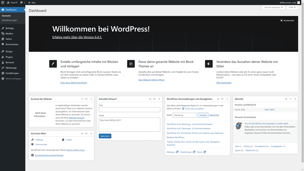Collapse the menu with Menü einklappen
304x171 pixels.
[x=13, y=79]
